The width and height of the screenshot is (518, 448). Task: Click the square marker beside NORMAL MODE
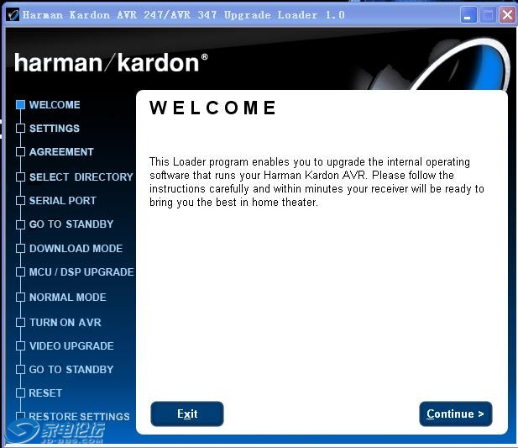click(x=20, y=297)
